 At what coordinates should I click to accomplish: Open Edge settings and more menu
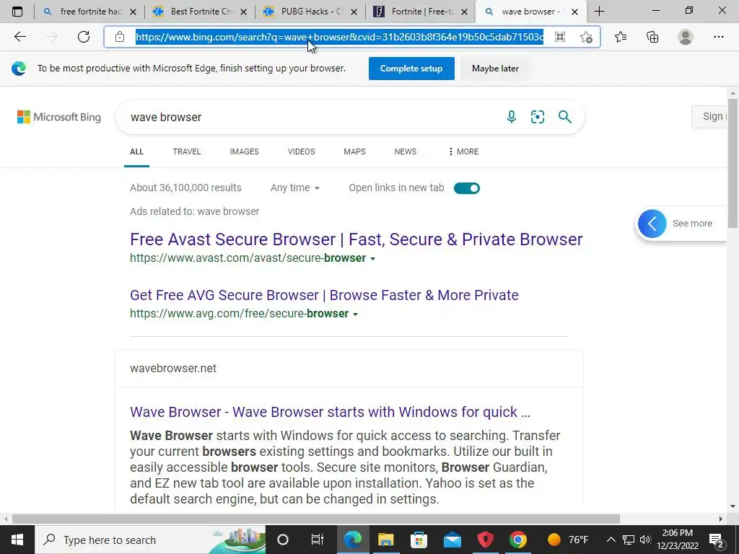718,37
